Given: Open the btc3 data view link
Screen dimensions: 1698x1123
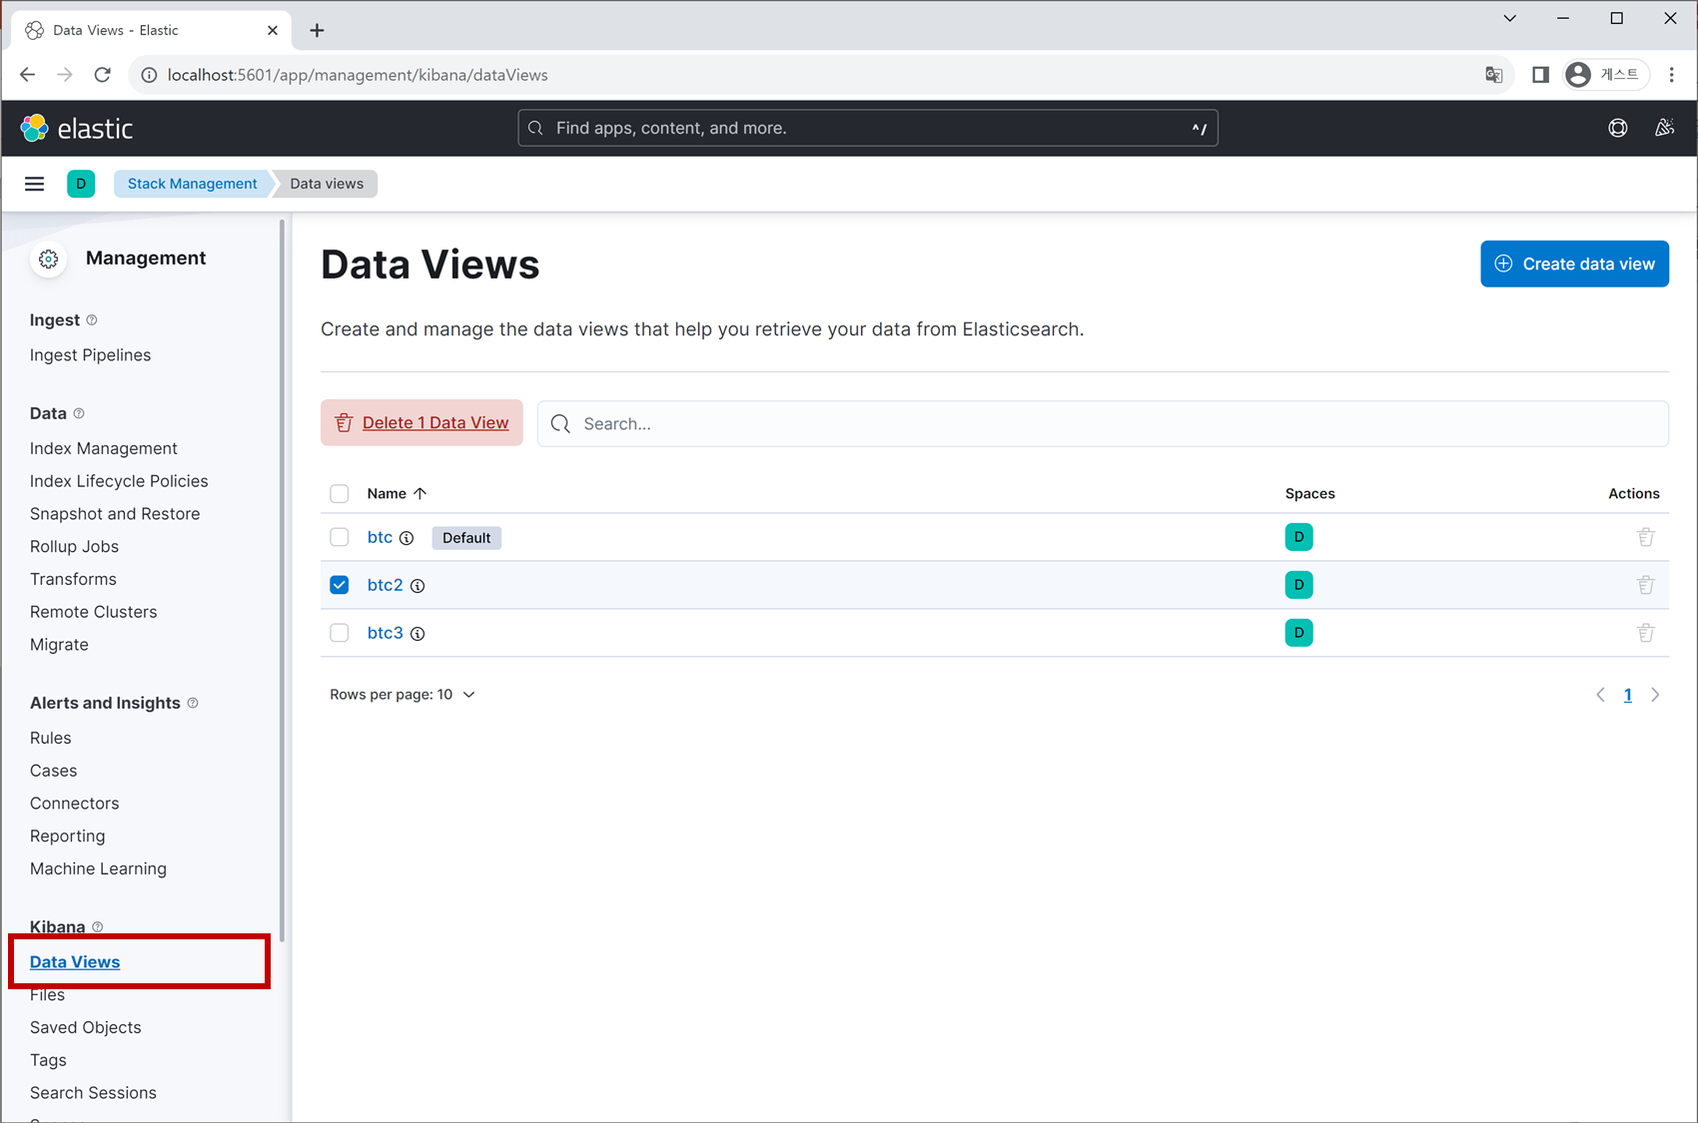Looking at the screenshot, I should (x=385, y=633).
